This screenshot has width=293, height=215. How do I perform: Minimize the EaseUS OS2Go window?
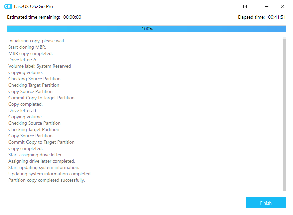coord(267,6)
